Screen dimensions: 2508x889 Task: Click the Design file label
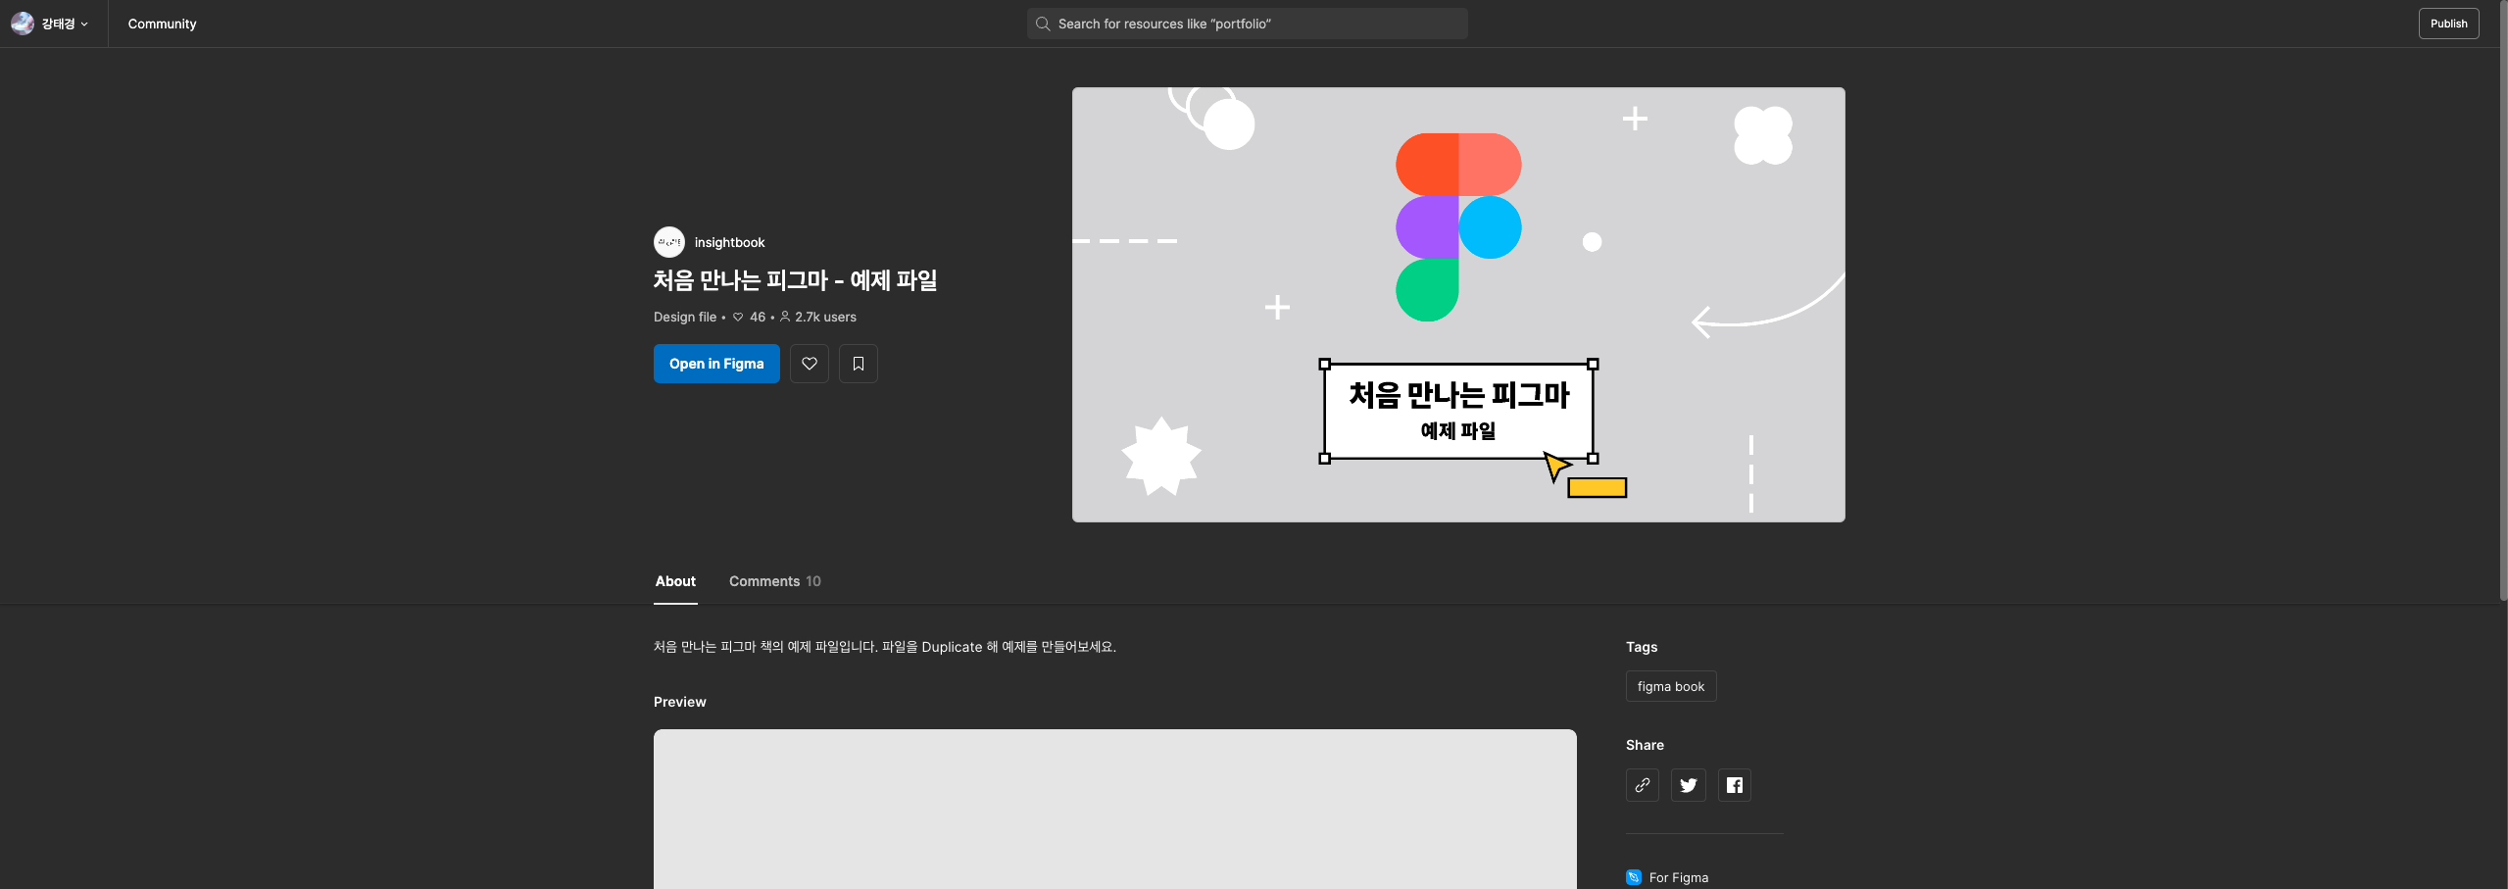point(684,317)
